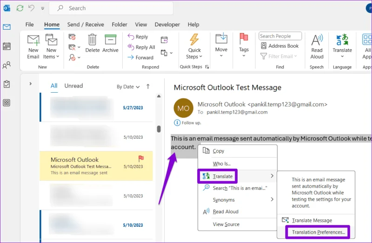Click the message list scrollbar thumb
This screenshot has width=372, height=243.
[x=159, y=129]
